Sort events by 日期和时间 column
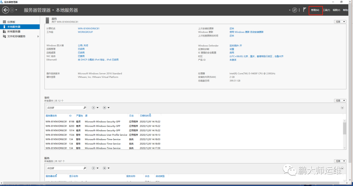Screen dimensions: 353x186 [145, 116]
